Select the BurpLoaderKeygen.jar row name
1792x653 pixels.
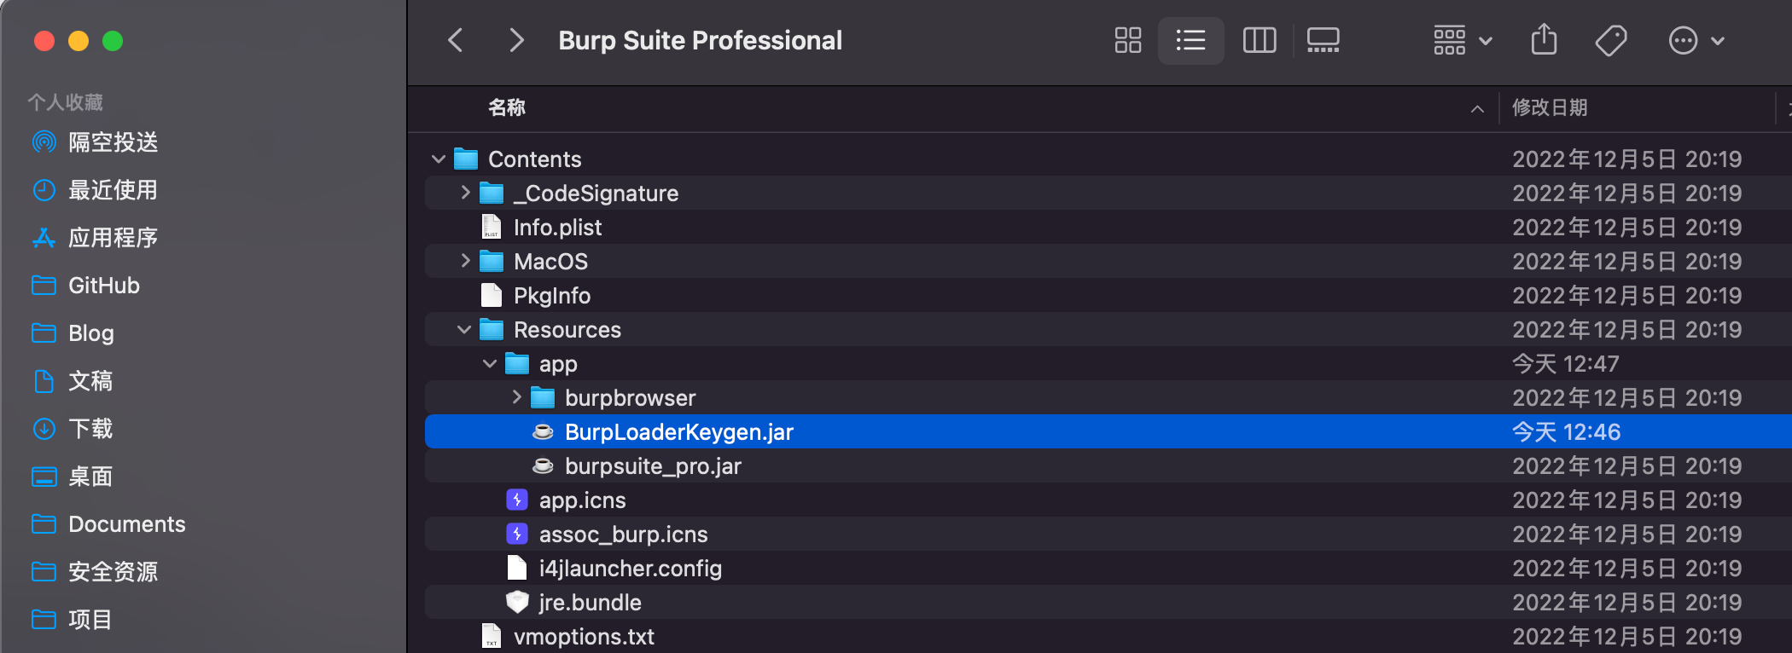[x=679, y=432]
